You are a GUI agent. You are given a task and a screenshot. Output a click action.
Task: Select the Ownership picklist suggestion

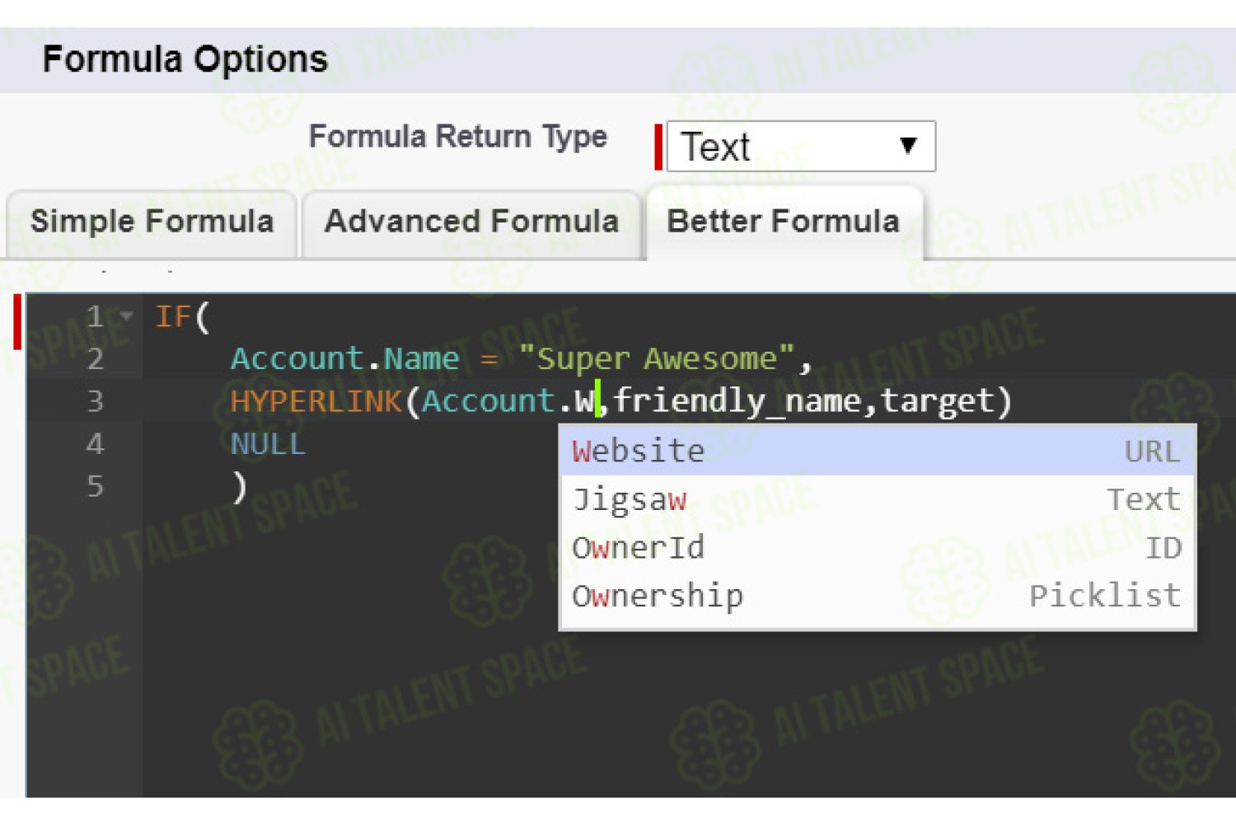(878, 595)
